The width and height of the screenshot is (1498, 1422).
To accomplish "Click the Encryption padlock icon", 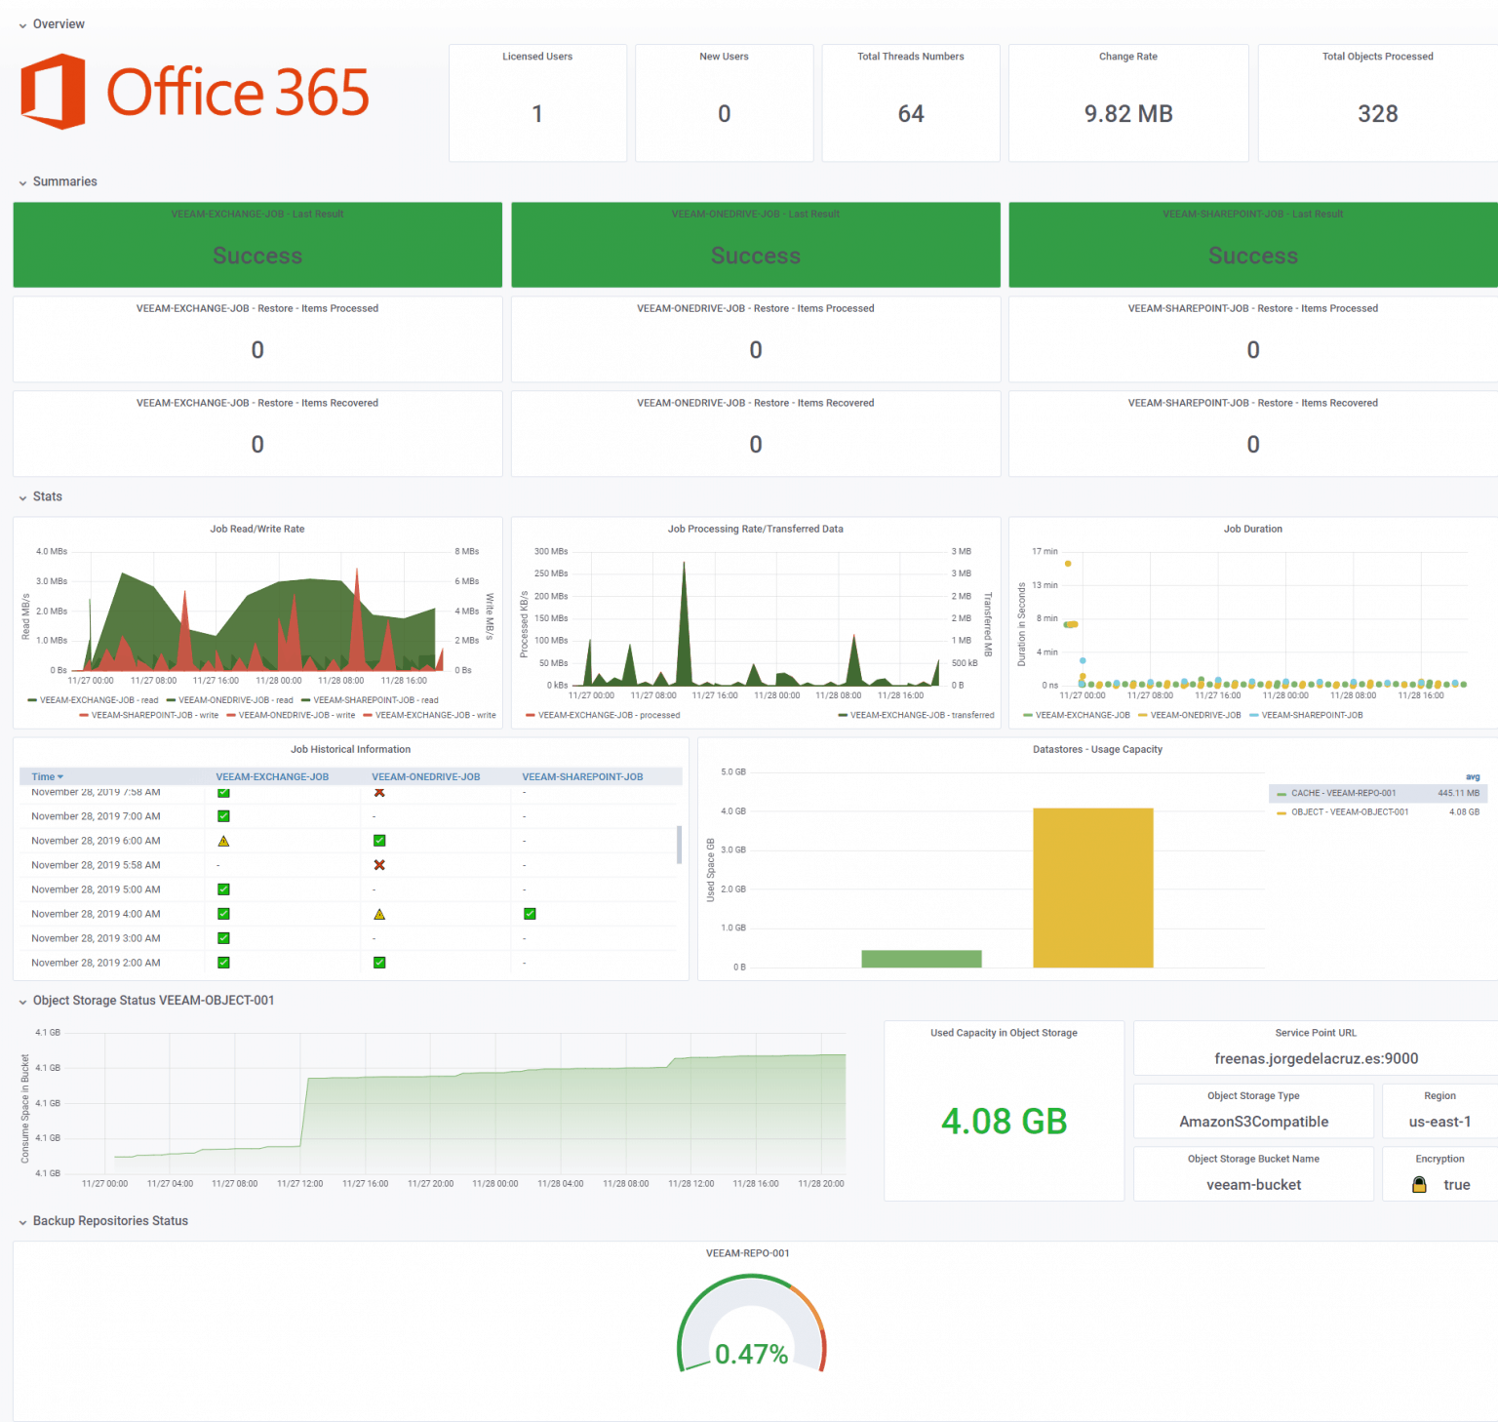I will click(1419, 1184).
